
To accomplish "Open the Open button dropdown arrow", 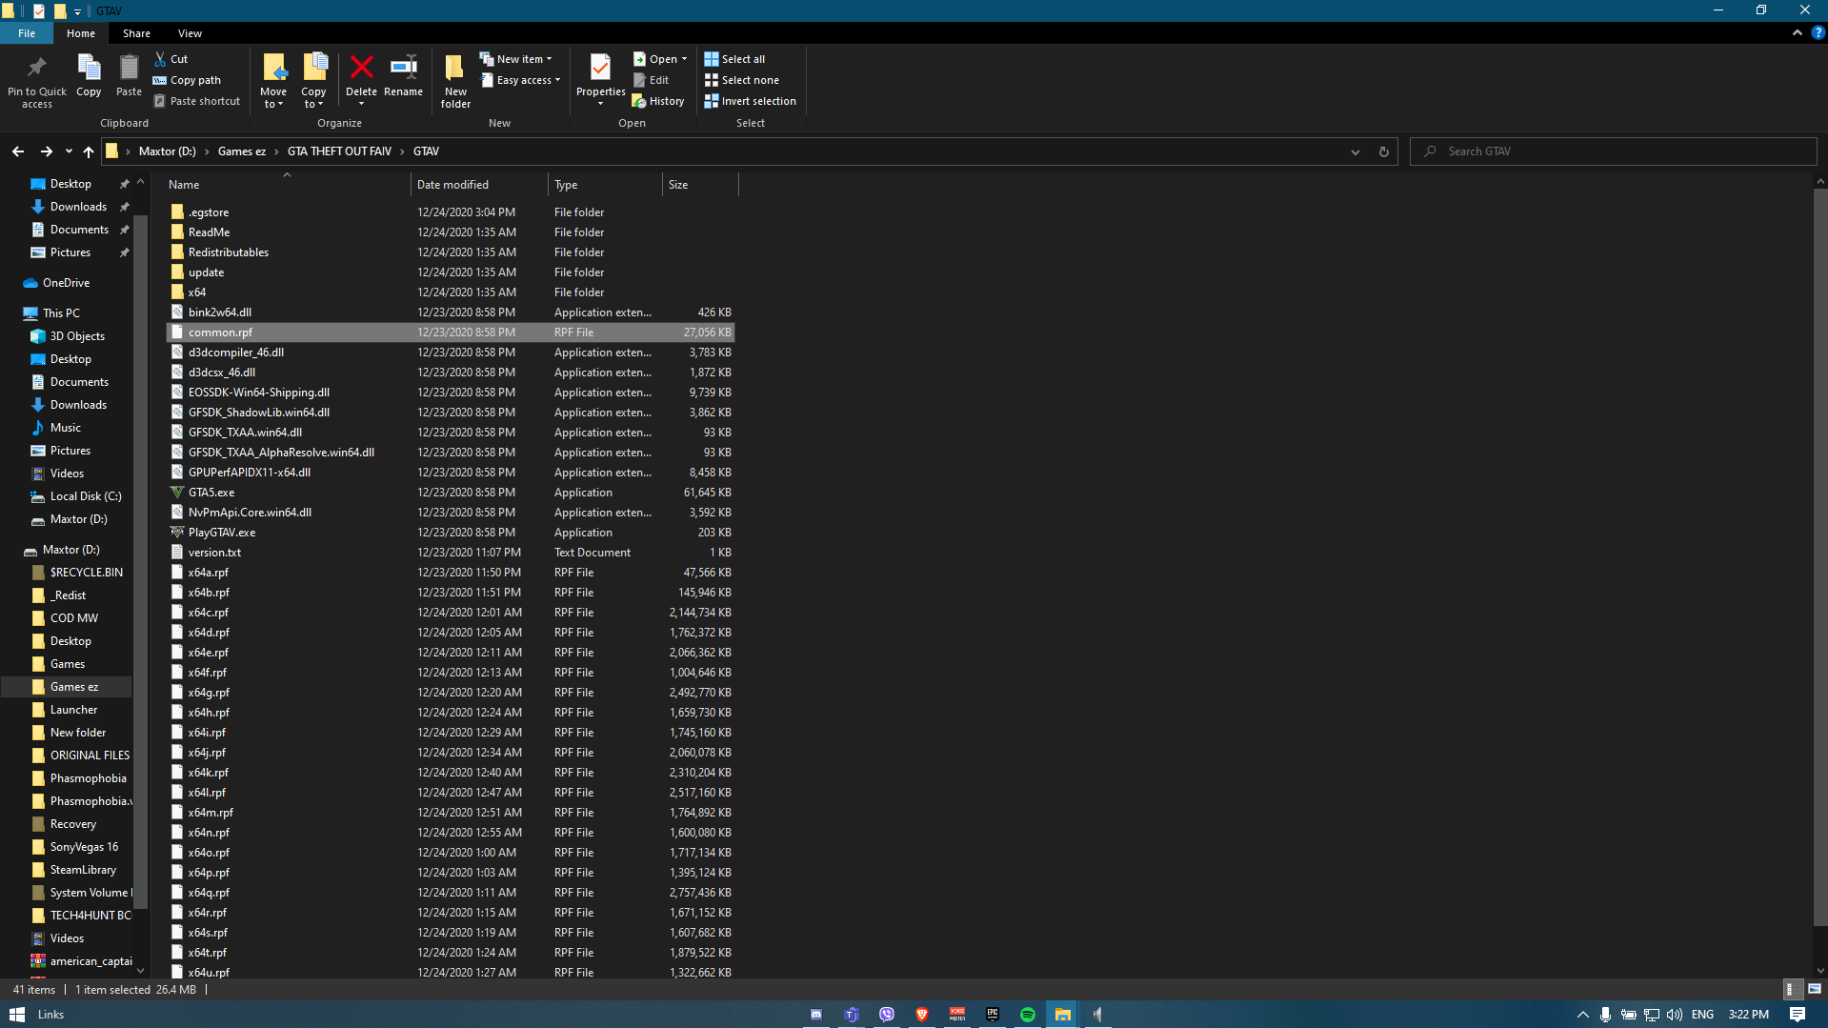I will [684, 59].
